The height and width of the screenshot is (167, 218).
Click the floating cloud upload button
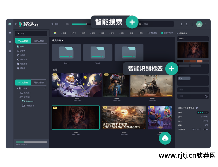(x=165, y=138)
